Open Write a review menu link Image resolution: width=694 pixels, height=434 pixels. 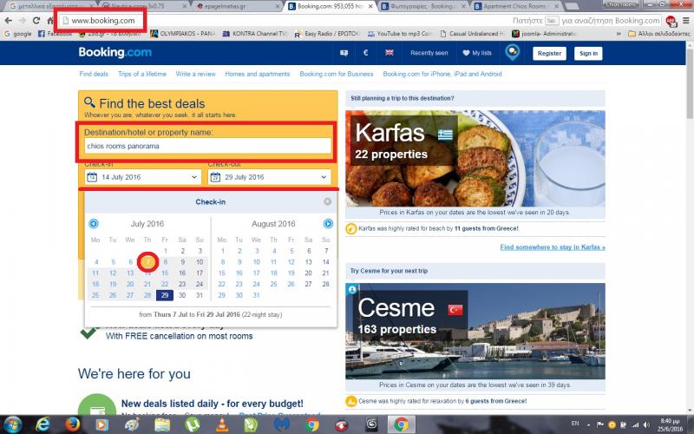click(x=196, y=74)
